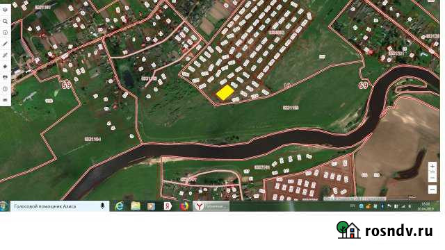
Task: Select the measure distance ruler tool
Action: pyautogui.click(x=5, y=44)
